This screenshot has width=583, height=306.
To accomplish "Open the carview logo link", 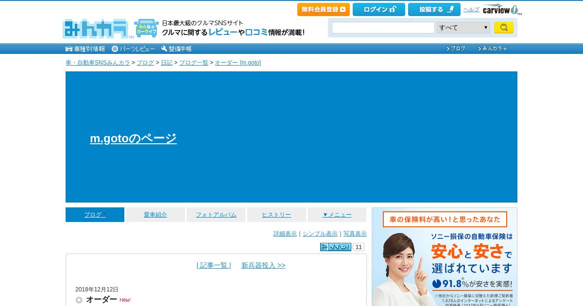I will [502, 9].
